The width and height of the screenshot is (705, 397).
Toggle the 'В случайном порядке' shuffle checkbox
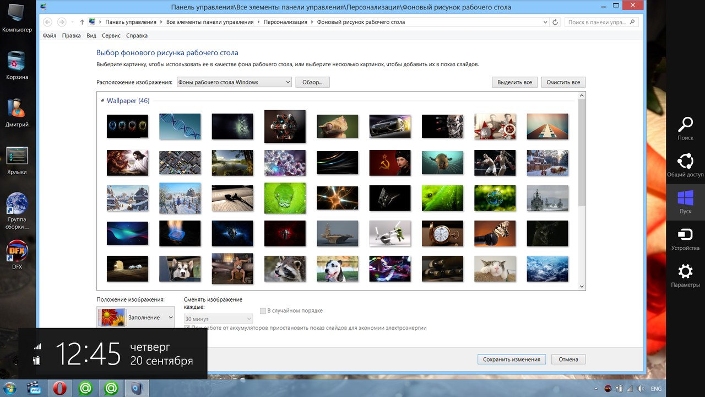(x=263, y=311)
